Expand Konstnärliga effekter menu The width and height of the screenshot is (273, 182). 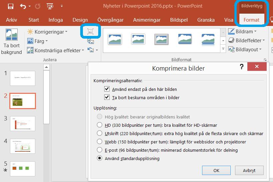click(x=55, y=51)
